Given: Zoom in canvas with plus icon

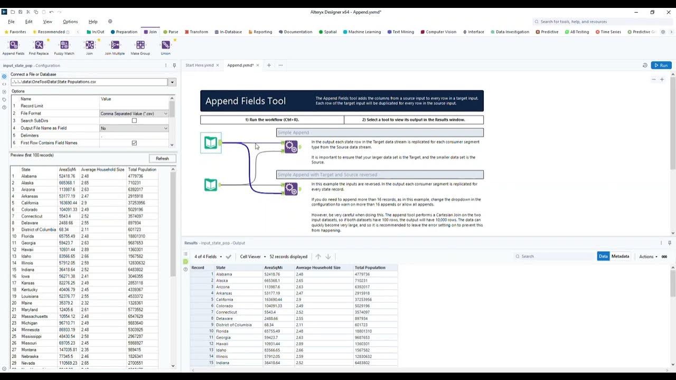Looking at the screenshot, I should [x=662, y=80].
